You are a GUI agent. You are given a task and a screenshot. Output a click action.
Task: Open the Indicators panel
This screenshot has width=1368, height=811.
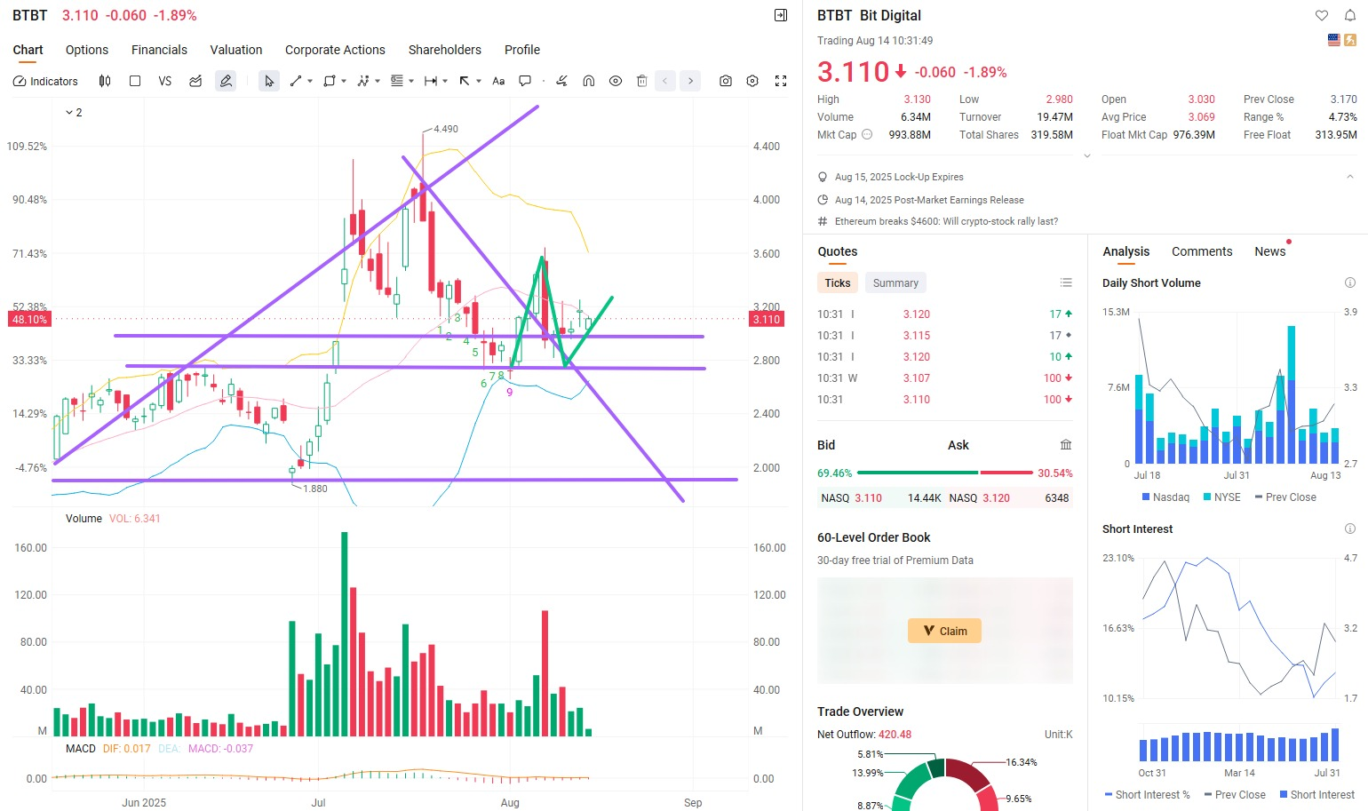coord(45,81)
